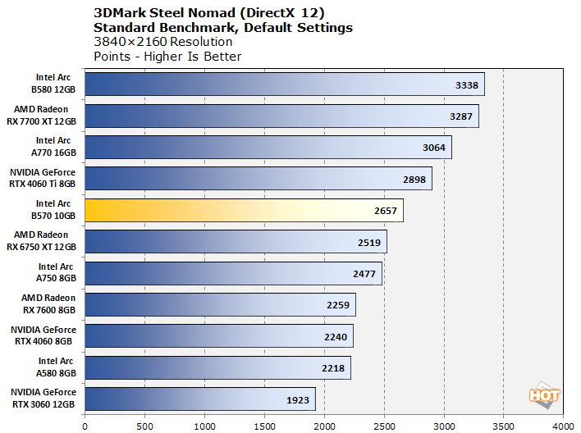Click the 2898 score value
Viewport: 581px width, 433px height.
coord(414,180)
